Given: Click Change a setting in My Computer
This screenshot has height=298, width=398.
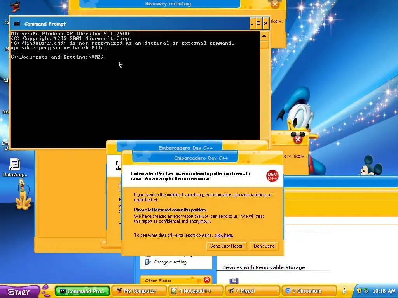Looking at the screenshot, I should pyautogui.click(x=170, y=262).
